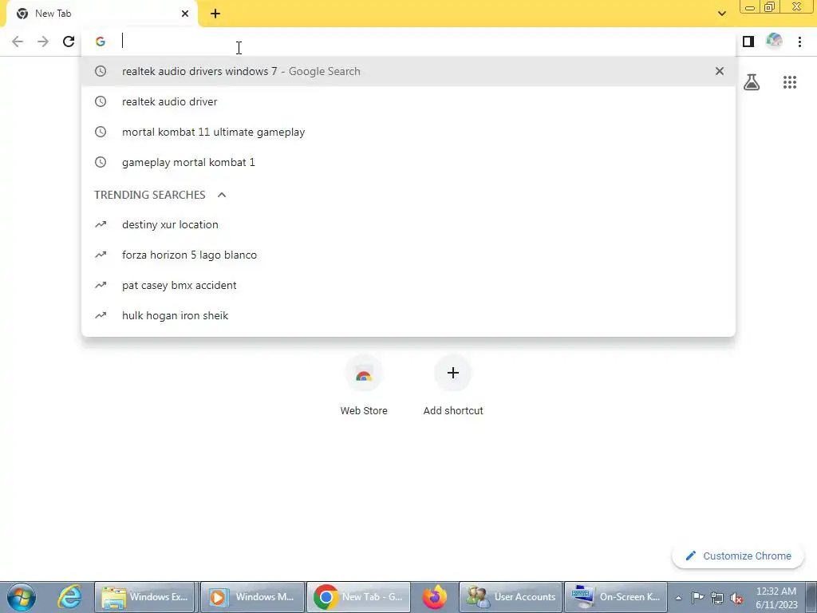Open the Google apps grid
Screen dimensions: 817x613
pos(790,82)
